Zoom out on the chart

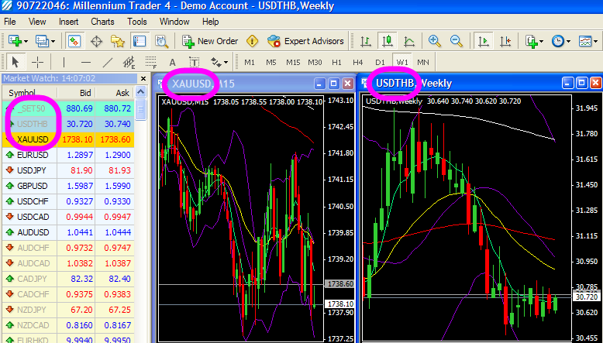pyautogui.click(x=456, y=41)
